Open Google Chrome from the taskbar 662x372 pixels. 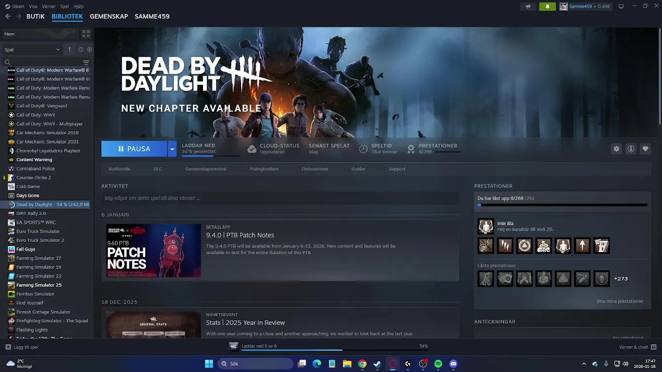pos(362,364)
